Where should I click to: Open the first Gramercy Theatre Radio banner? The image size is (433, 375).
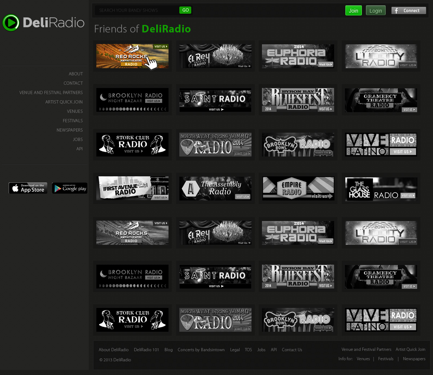pyautogui.click(x=381, y=100)
